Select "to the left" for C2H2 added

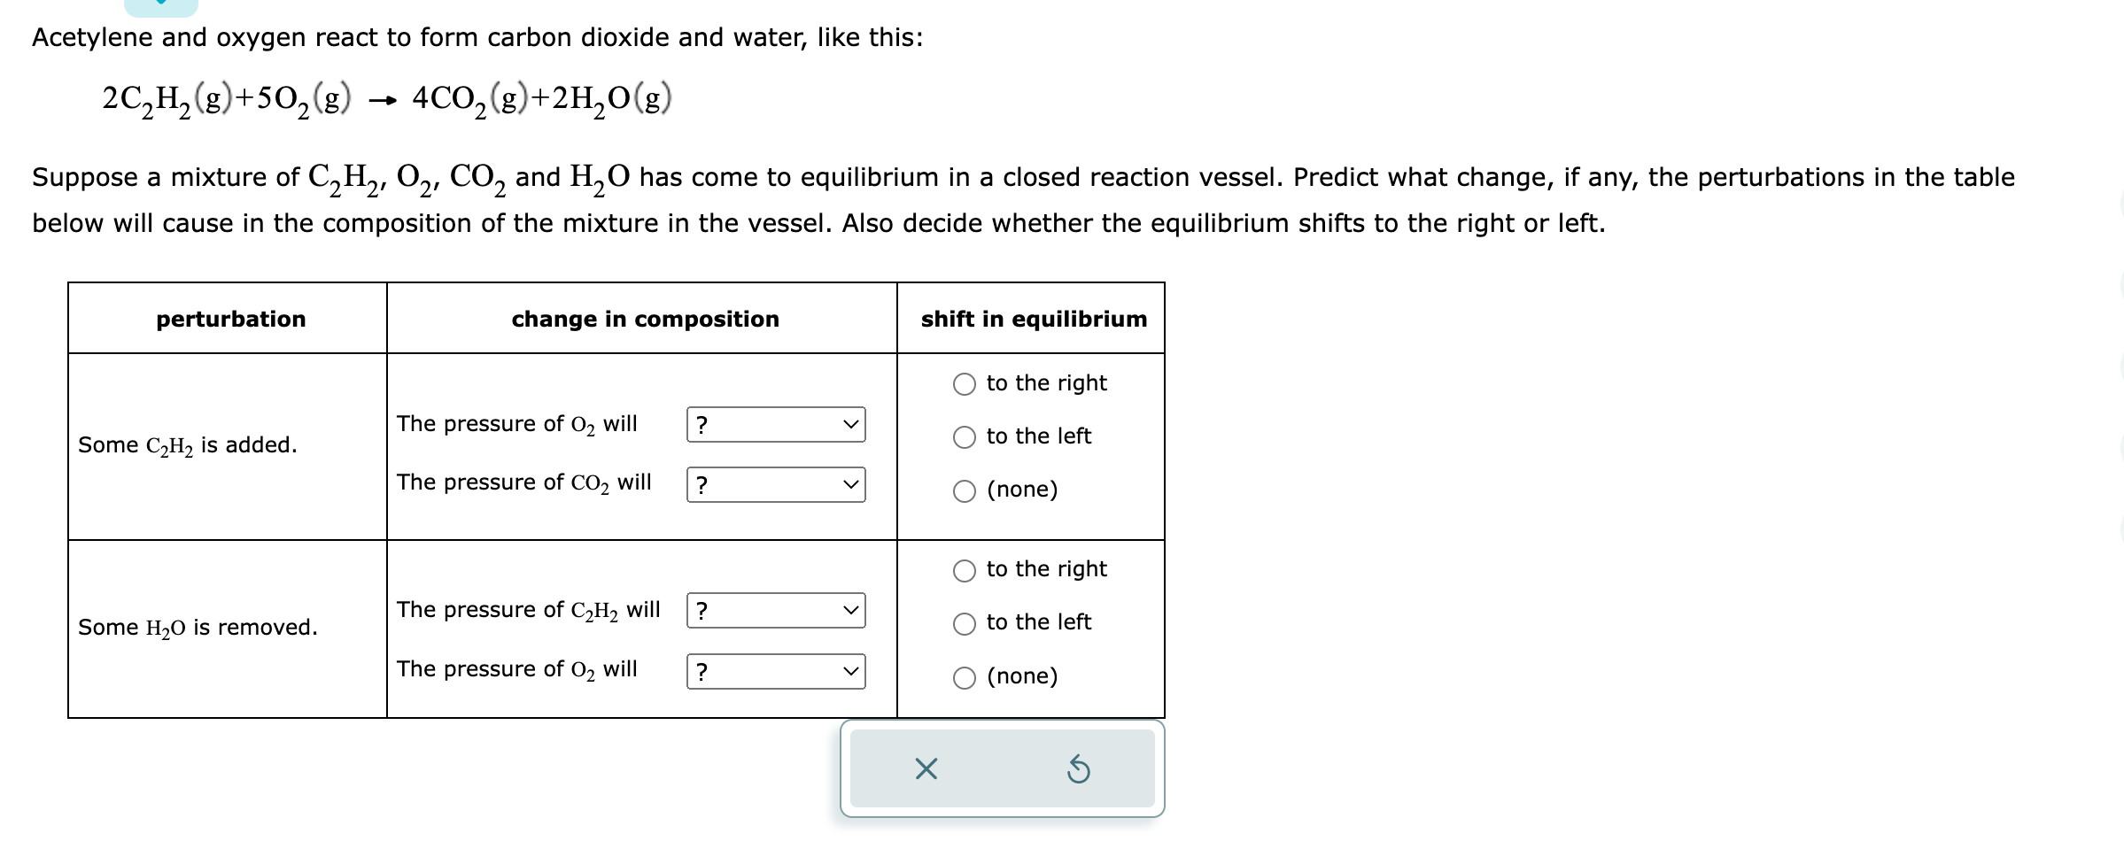pos(965,436)
